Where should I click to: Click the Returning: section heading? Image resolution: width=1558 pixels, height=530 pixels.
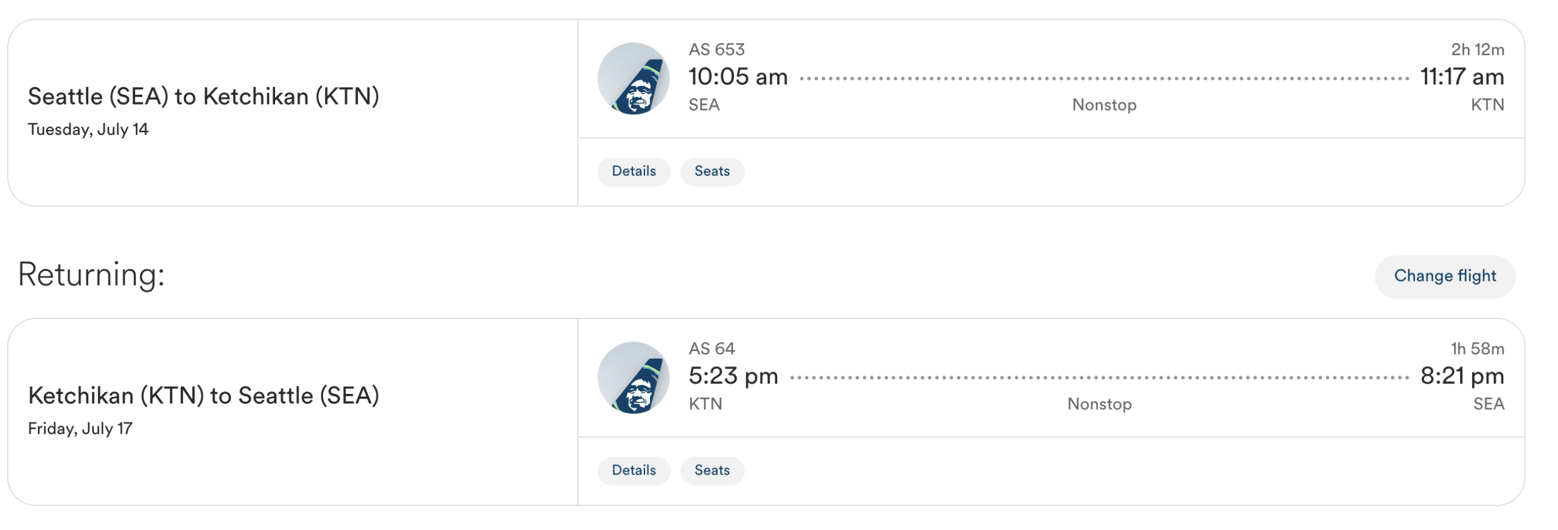click(91, 275)
